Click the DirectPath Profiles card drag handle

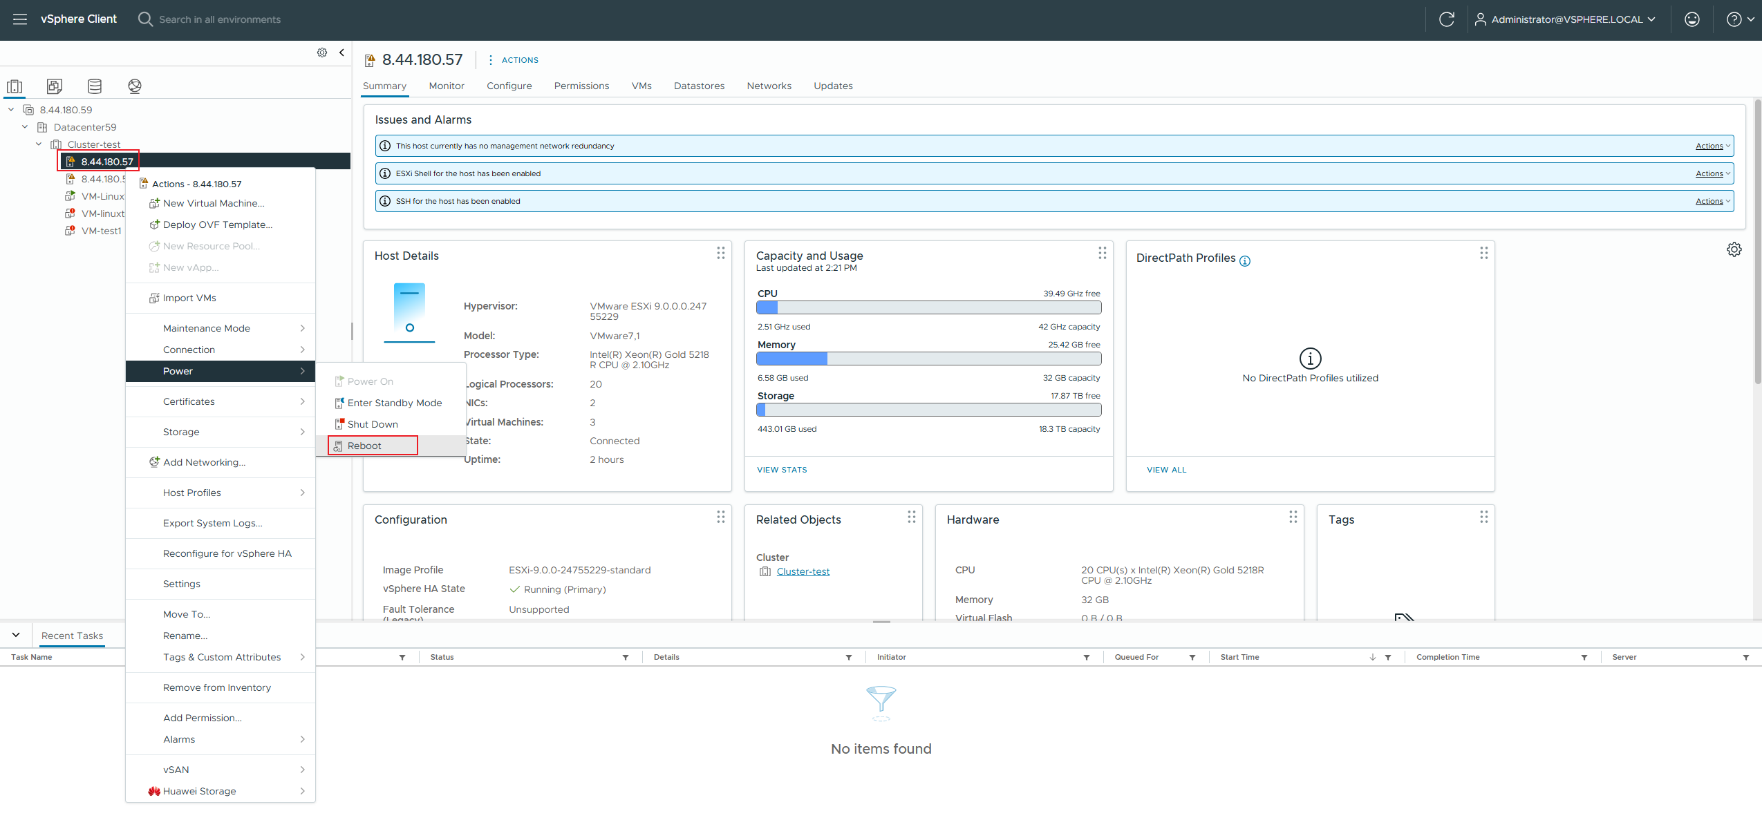[x=1484, y=253]
